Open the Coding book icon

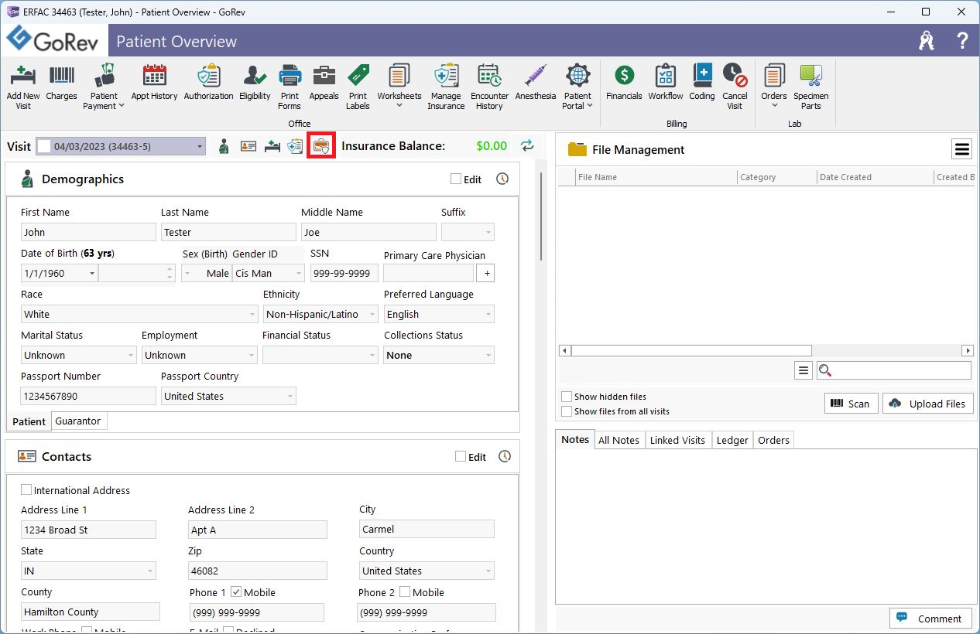coord(702,75)
